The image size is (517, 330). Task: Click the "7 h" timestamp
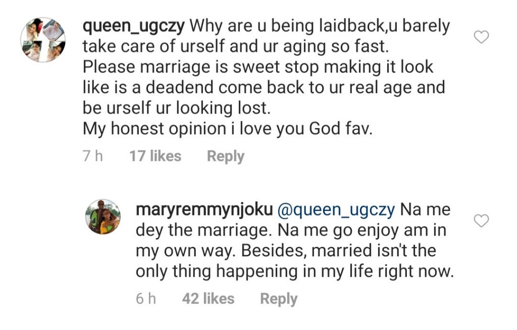92,156
